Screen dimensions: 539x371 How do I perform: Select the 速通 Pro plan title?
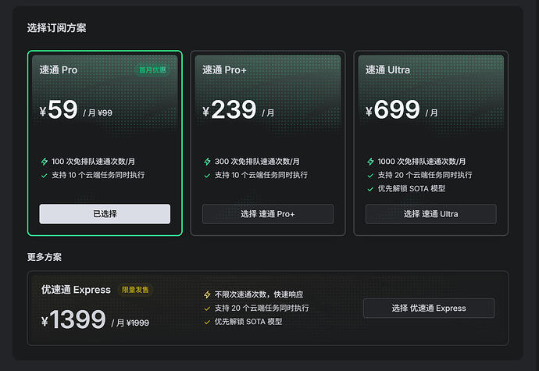59,70
